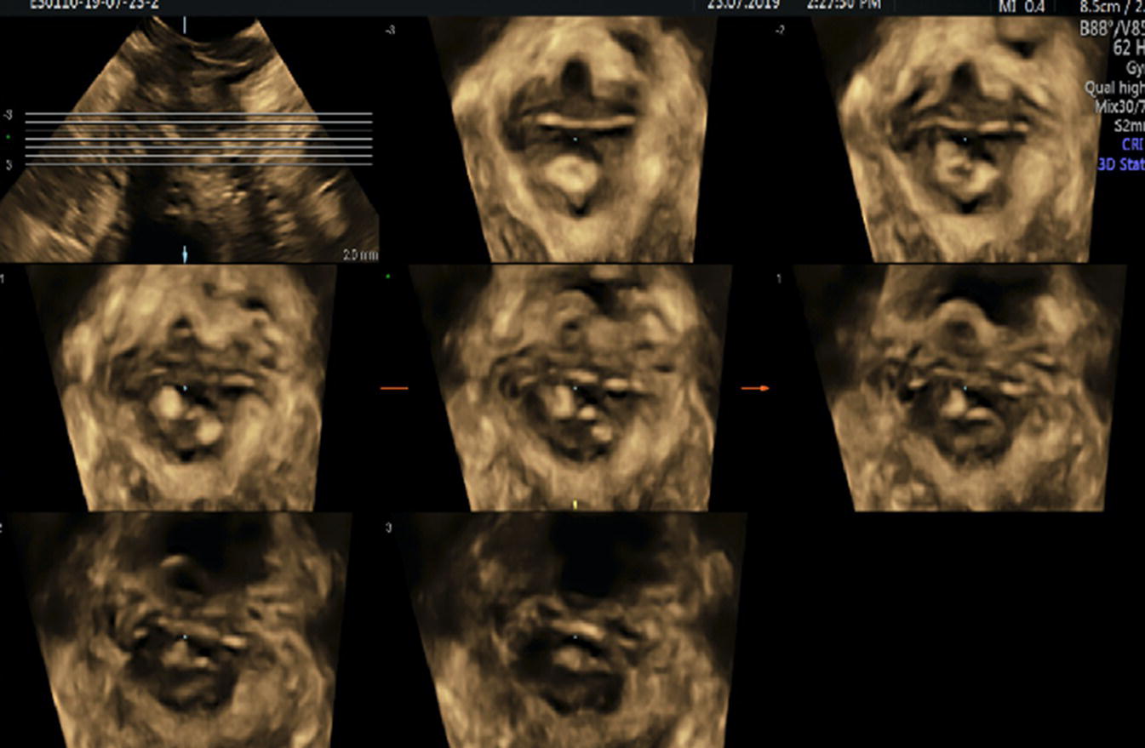Click the B88°/V85 angle setting
Screen dimensions: 1145x748
tap(1112, 29)
